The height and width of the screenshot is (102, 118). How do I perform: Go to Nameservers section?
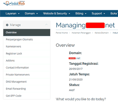27,47
